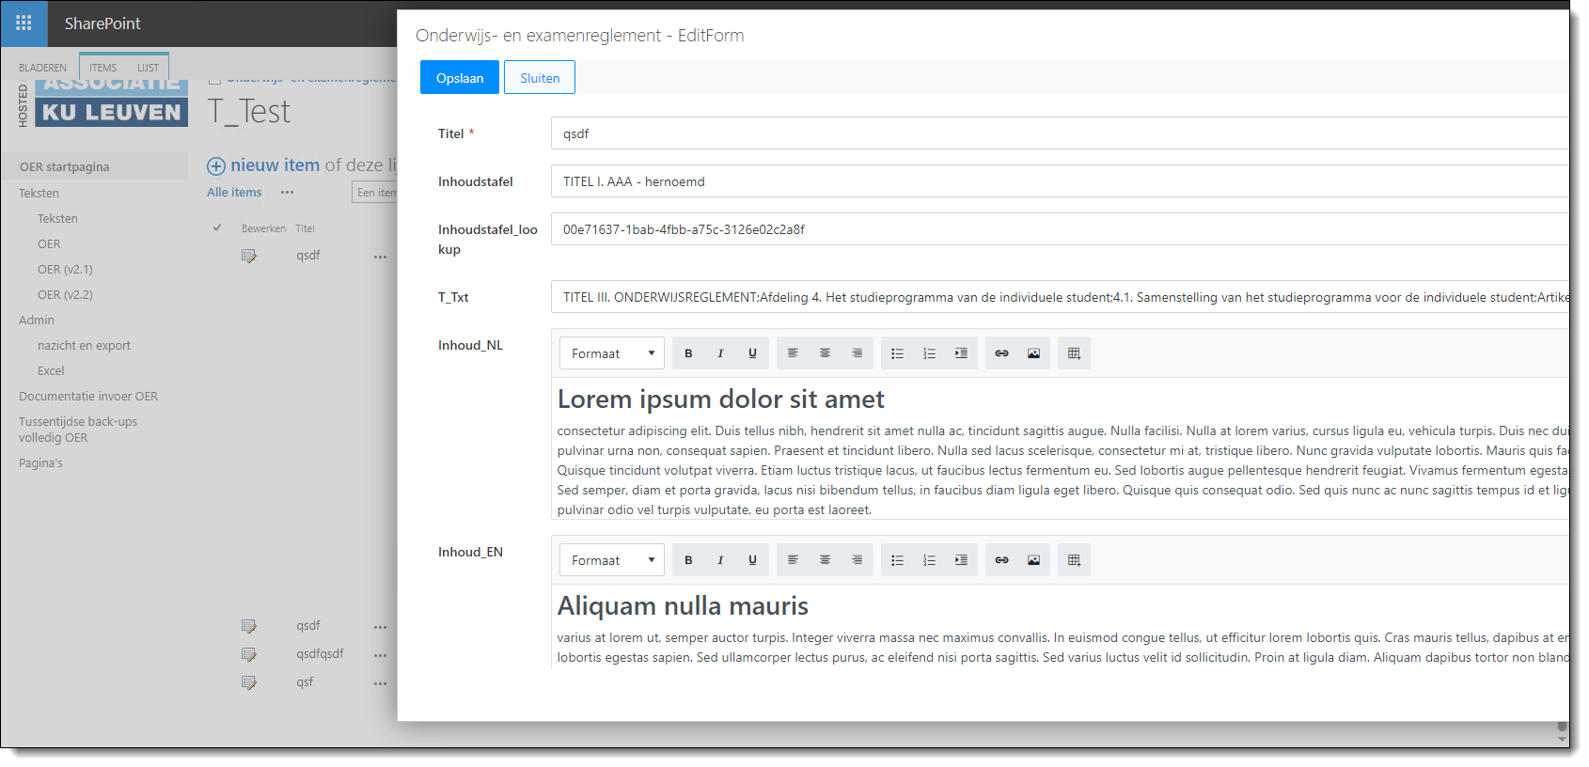The image size is (1589, 767).
Task: Click the Sluiten button
Action: click(x=540, y=78)
